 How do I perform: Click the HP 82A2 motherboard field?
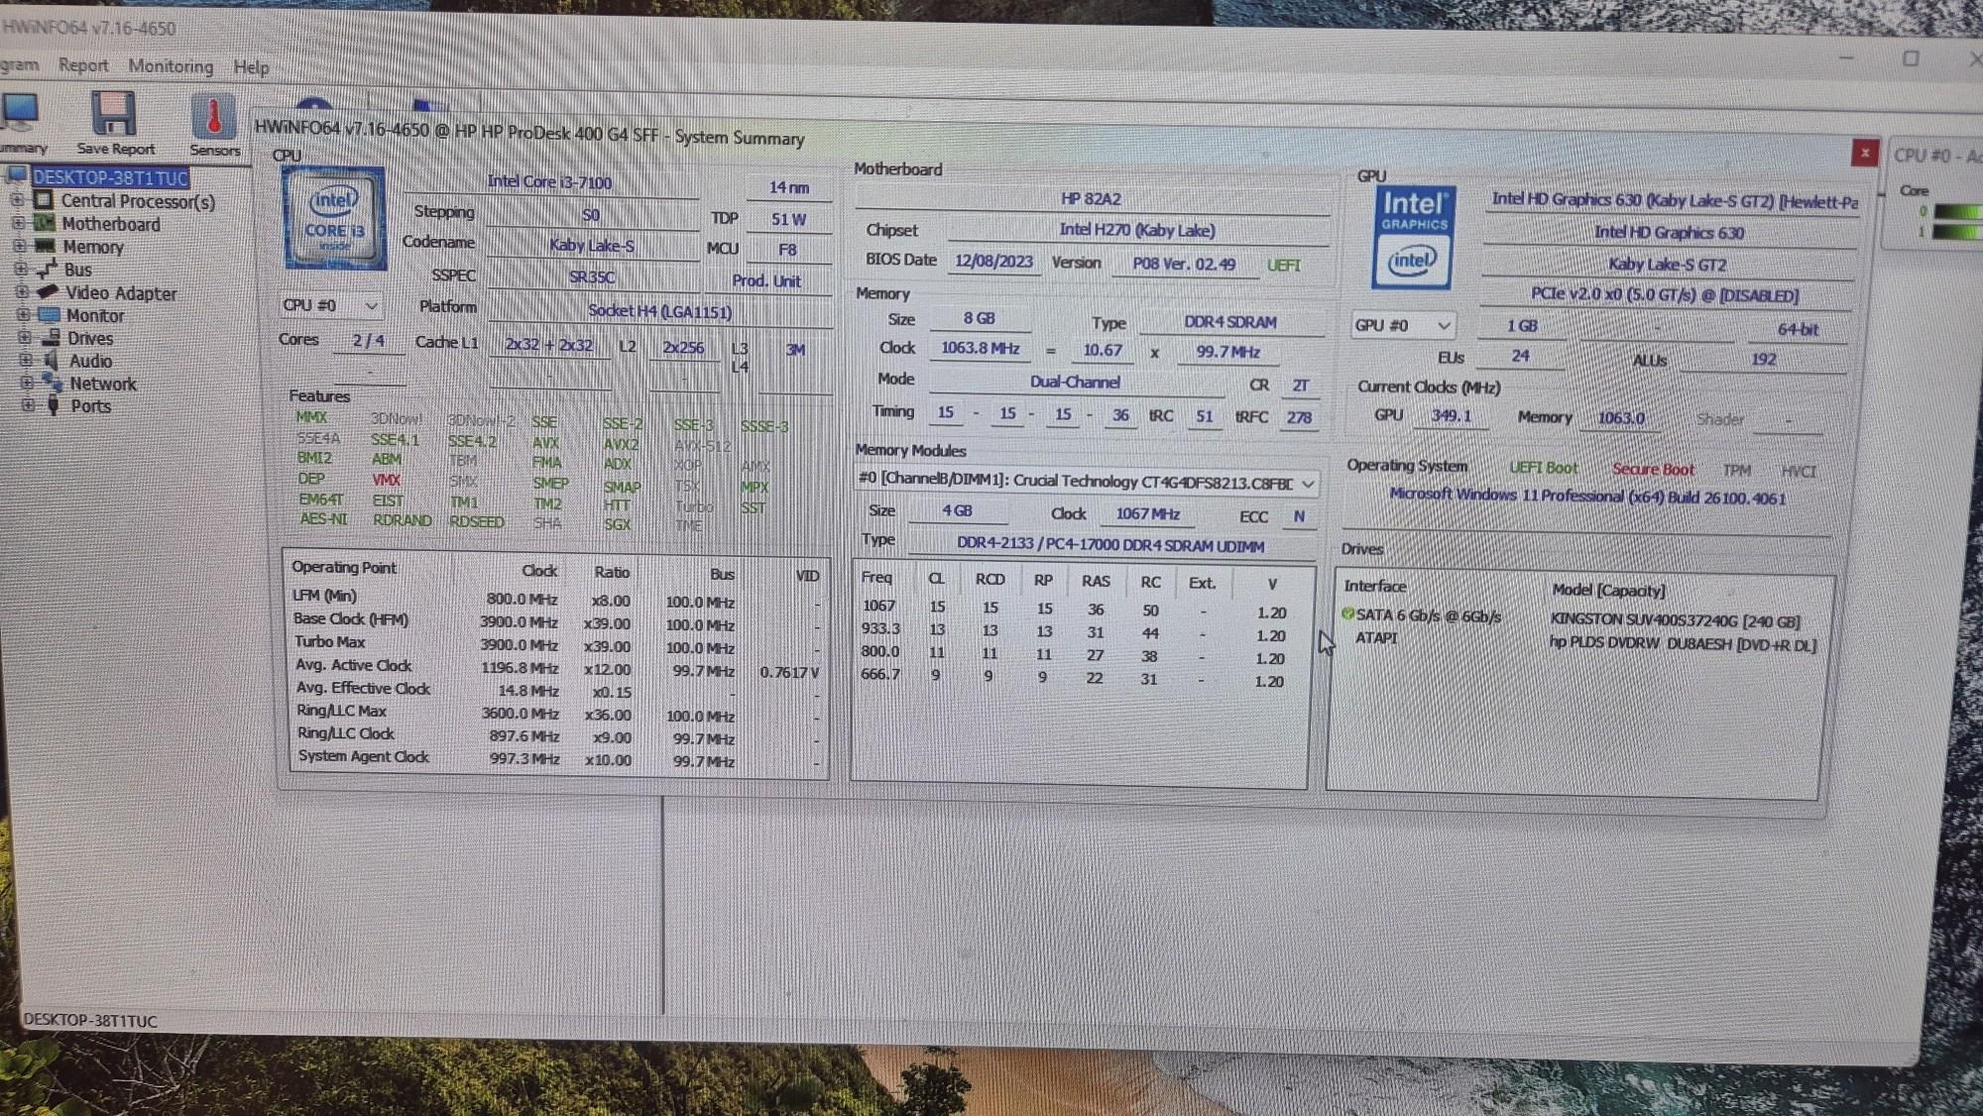click(x=1091, y=199)
